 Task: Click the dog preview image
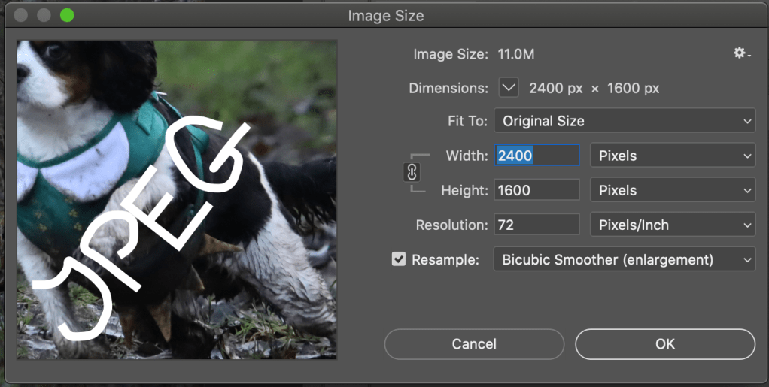point(177,198)
